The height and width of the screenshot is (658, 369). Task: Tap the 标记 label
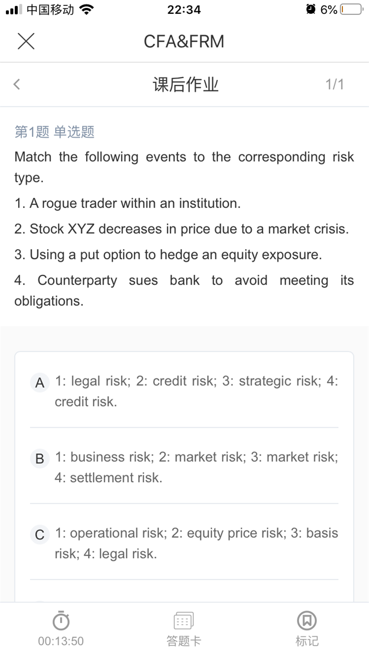(307, 641)
